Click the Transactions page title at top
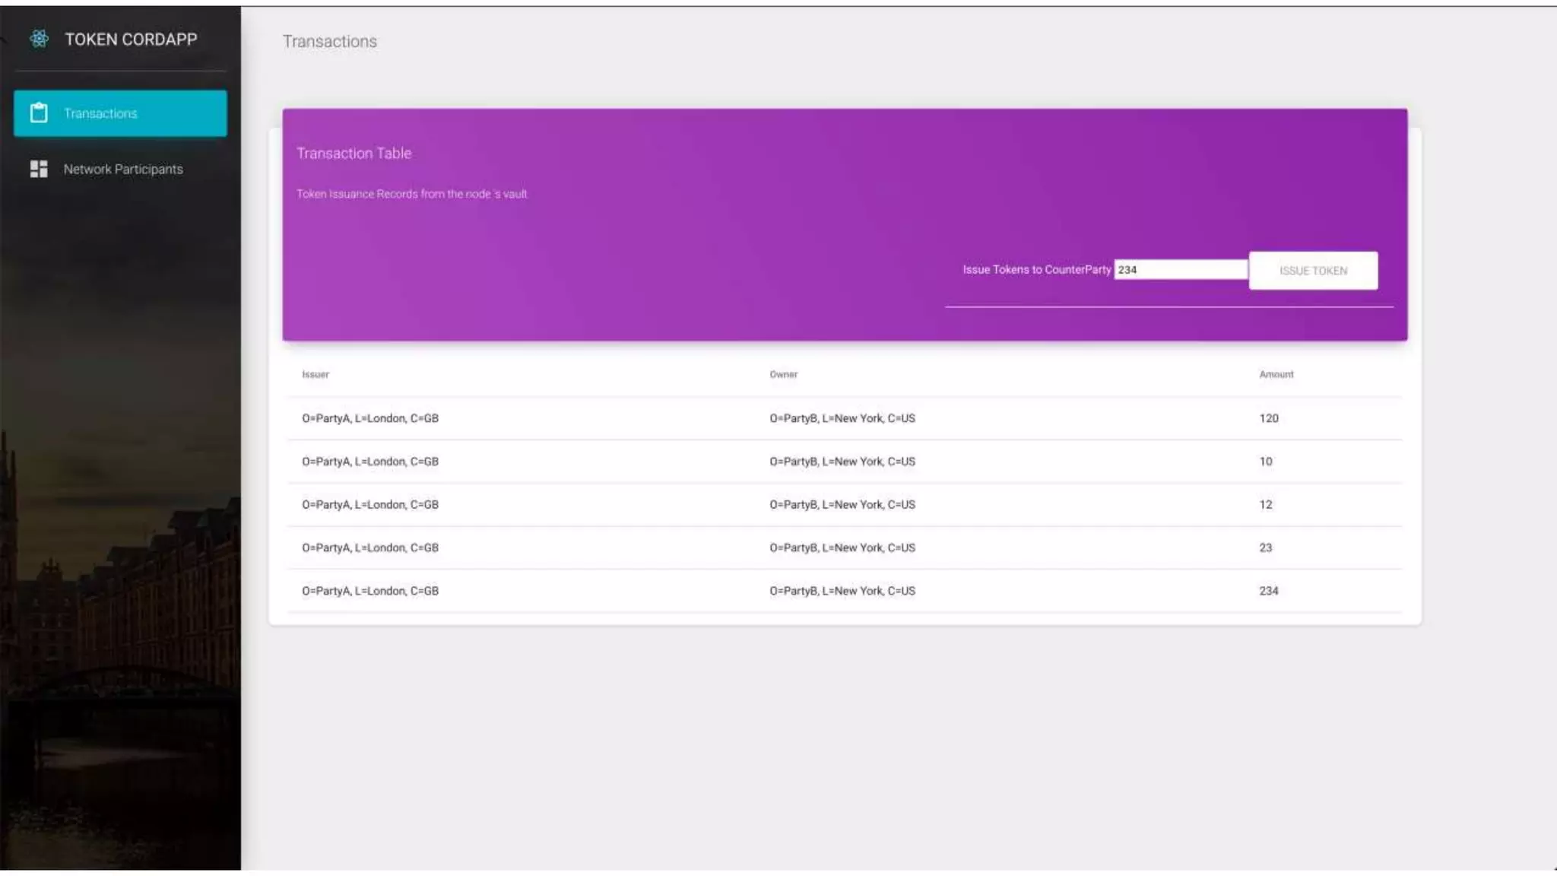Screen dimensions: 1557x876 pos(329,42)
